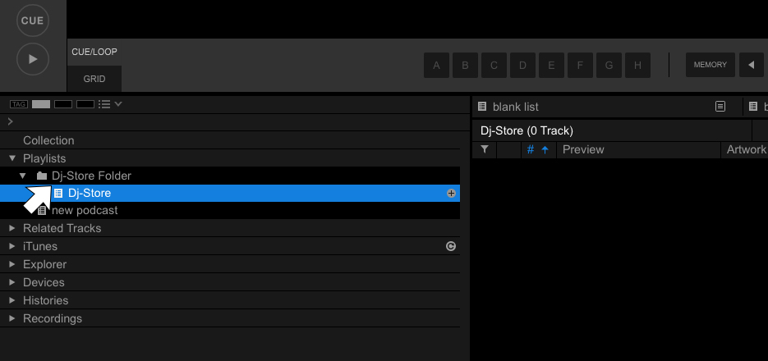768x361 pixels.
Task: Start playback with the play button
Action: click(33, 59)
